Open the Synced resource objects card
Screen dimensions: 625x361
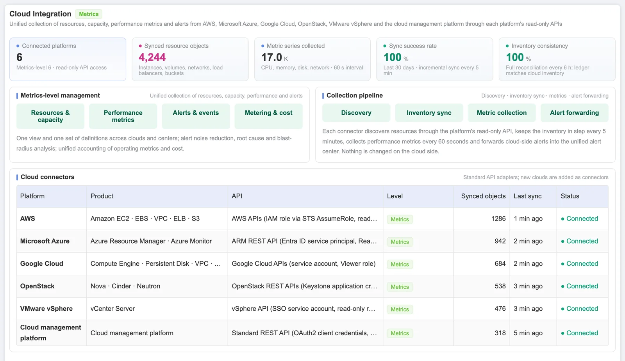[x=190, y=59]
